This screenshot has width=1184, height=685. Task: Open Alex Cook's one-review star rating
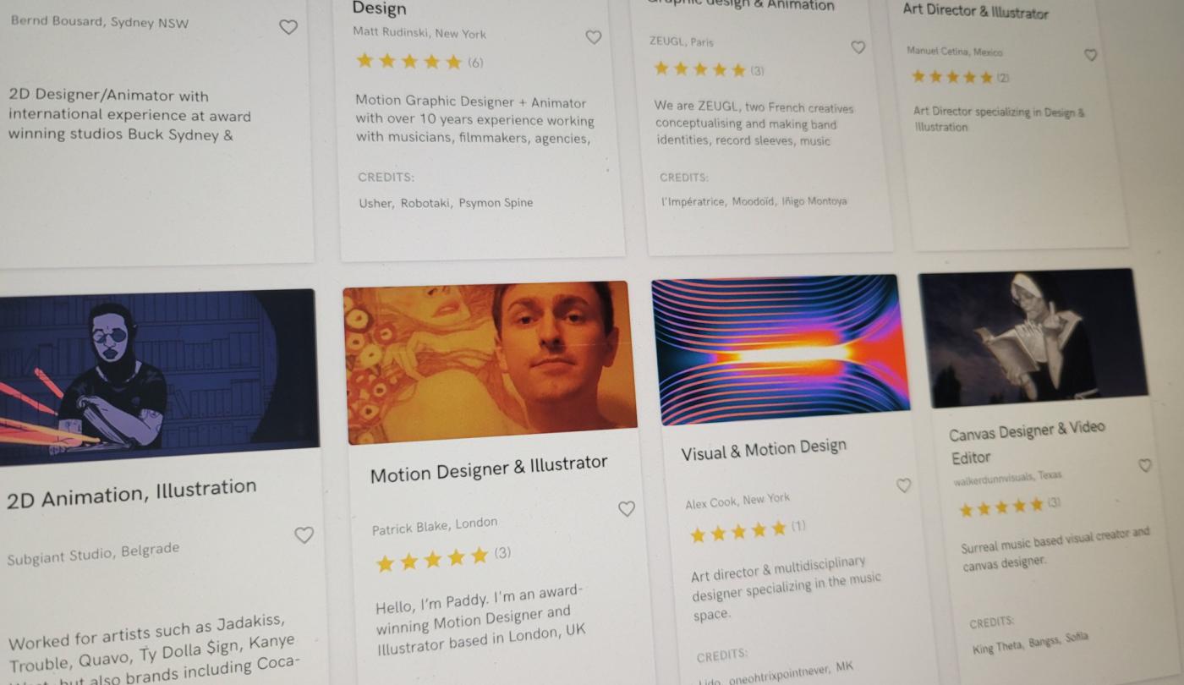click(748, 531)
